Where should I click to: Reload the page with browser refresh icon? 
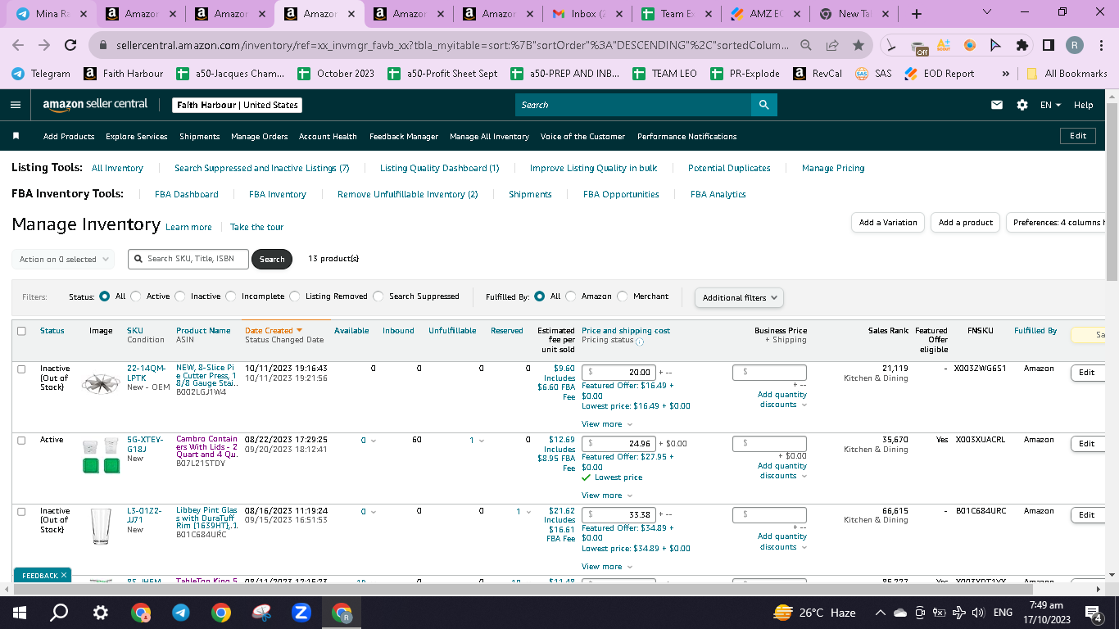coord(70,45)
